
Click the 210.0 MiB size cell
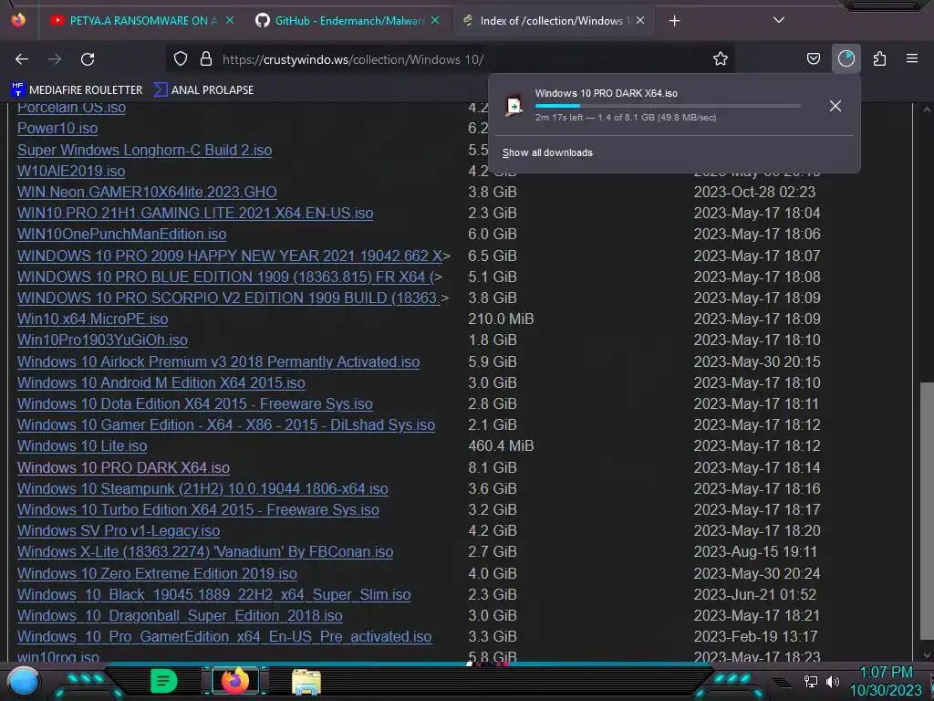(501, 319)
